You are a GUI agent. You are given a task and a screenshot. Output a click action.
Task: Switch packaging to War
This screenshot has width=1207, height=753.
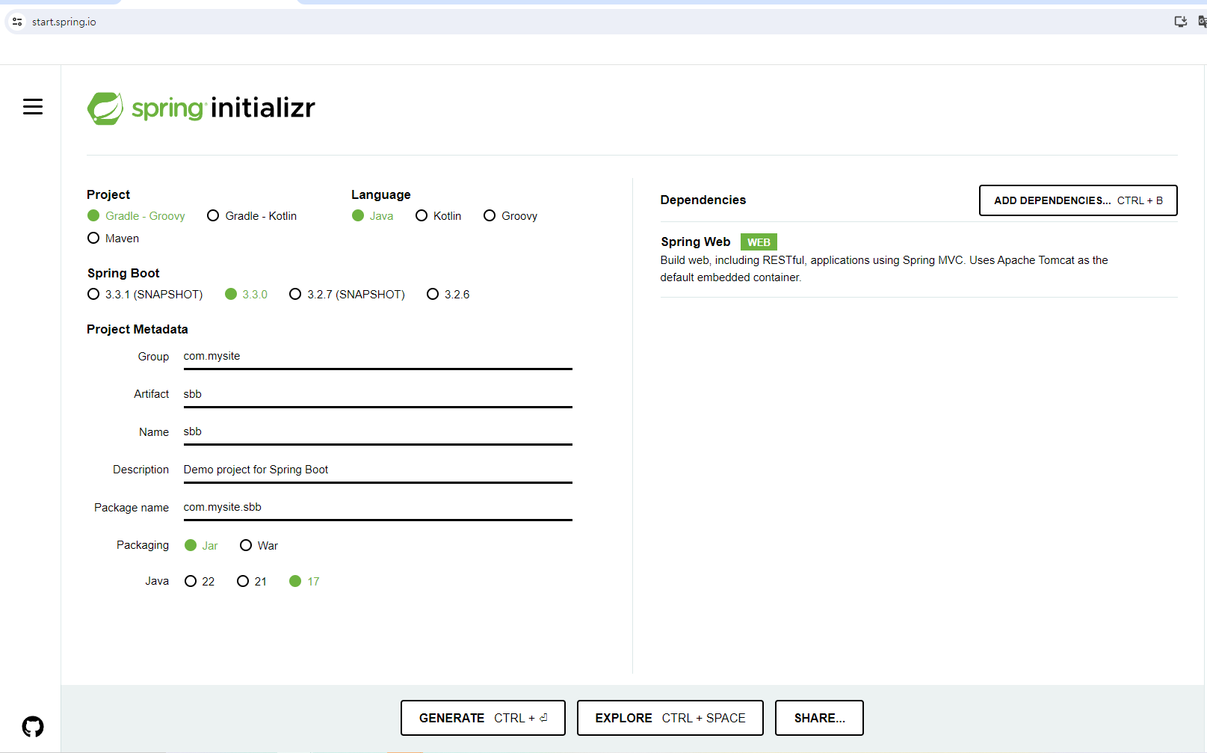259,546
